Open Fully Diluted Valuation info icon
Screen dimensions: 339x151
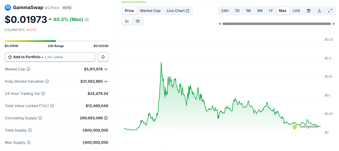coord(47,81)
